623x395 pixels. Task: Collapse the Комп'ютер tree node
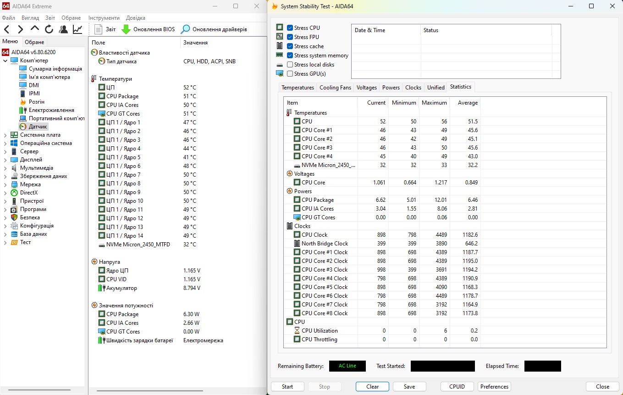click(6, 61)
